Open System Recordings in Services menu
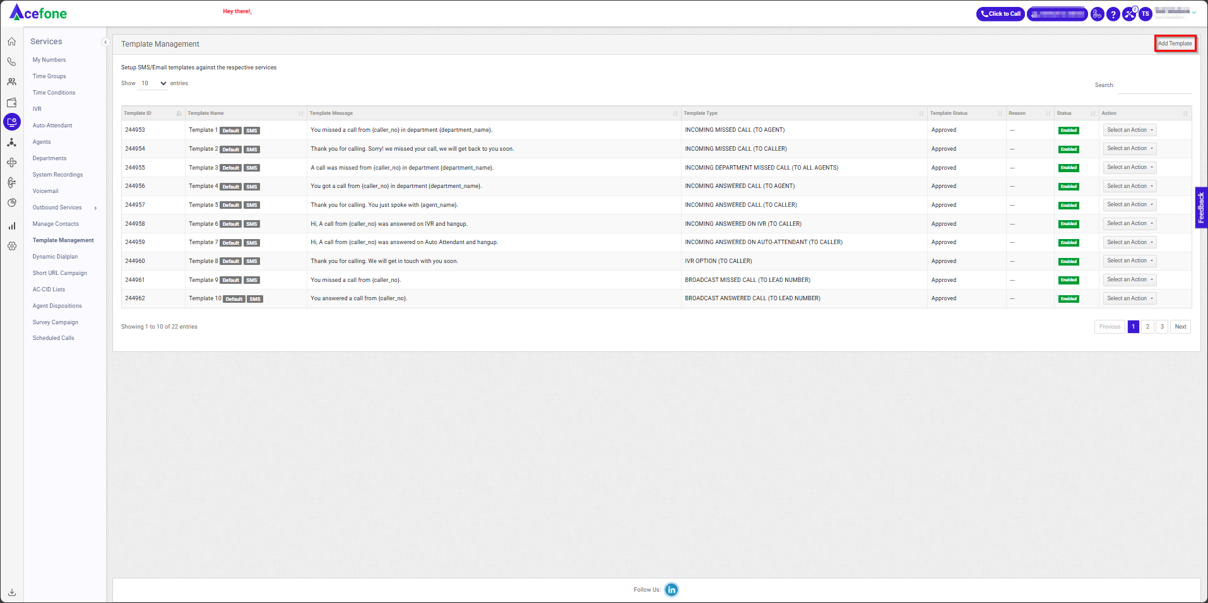Screen dimensions: 1208x603 pos(57,175)
